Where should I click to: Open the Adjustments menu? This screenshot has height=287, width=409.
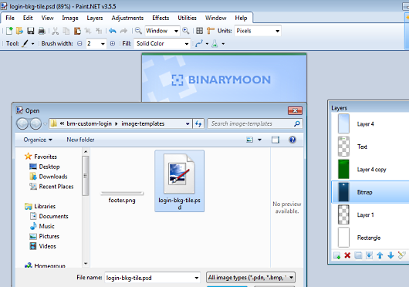pyautogui.click(x=127, y=18)
